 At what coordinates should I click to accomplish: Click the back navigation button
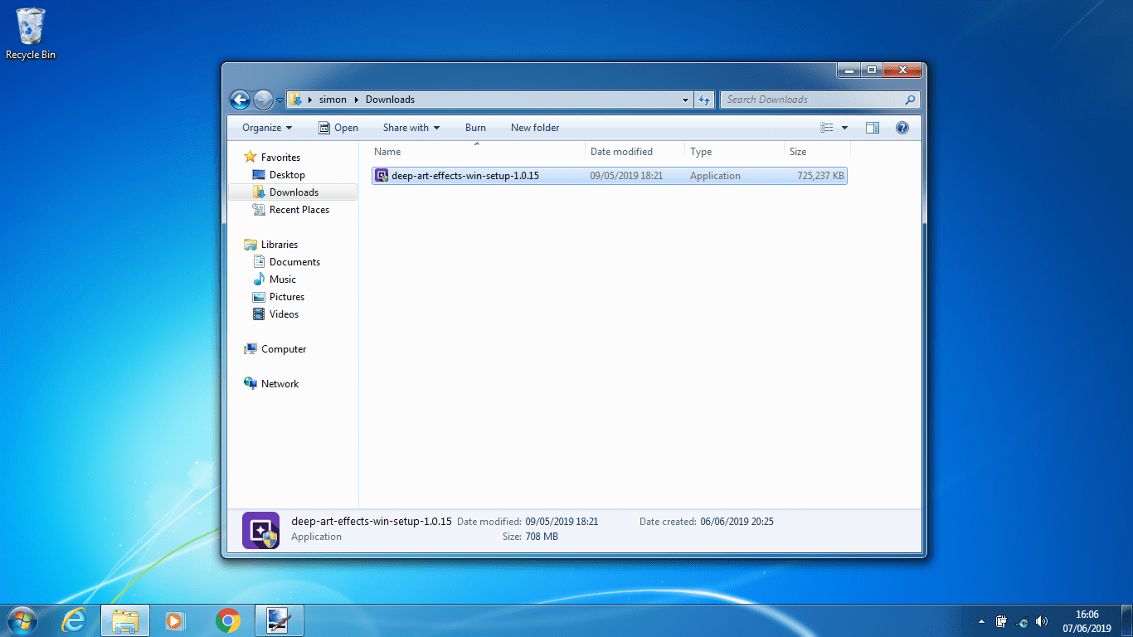(240, 99)
